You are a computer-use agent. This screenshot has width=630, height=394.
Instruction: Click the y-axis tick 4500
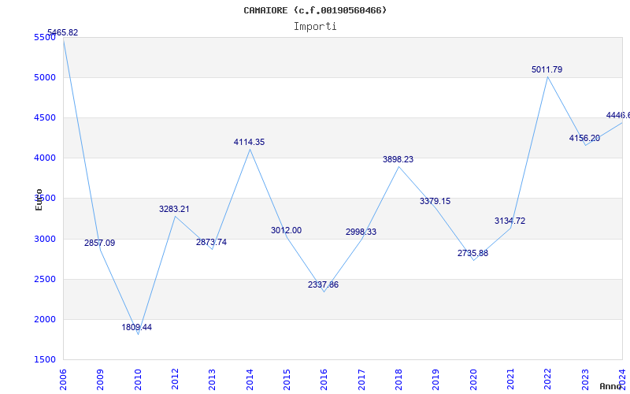pos(45,117)
